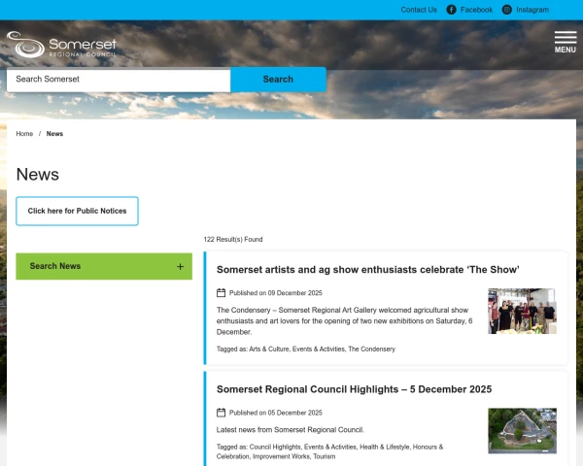The image size is (583, 466).
Task: Click the Health & Lifestyle tag
Action: (385, 447)
